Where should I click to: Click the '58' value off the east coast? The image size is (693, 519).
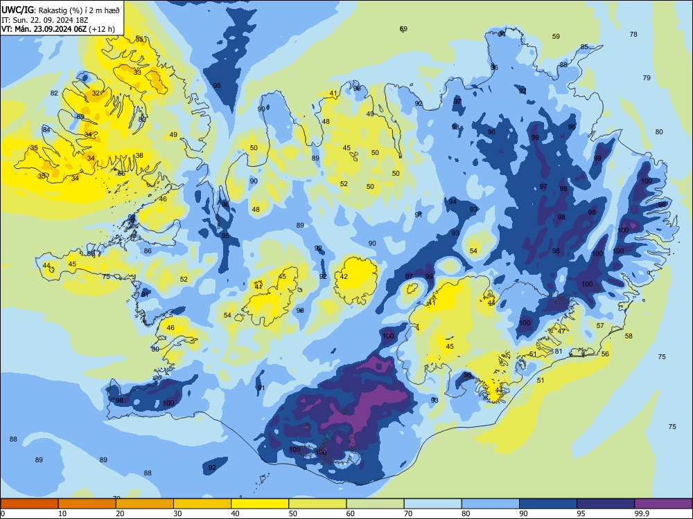(629, 336)
